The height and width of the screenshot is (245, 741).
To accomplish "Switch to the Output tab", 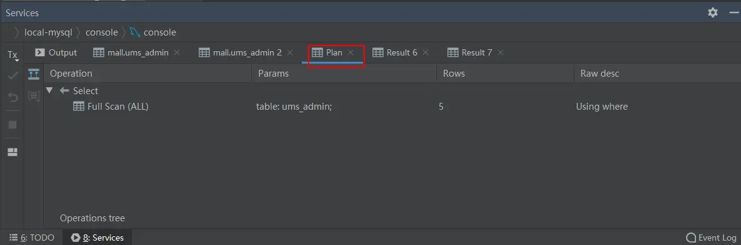I will [56, 53].
